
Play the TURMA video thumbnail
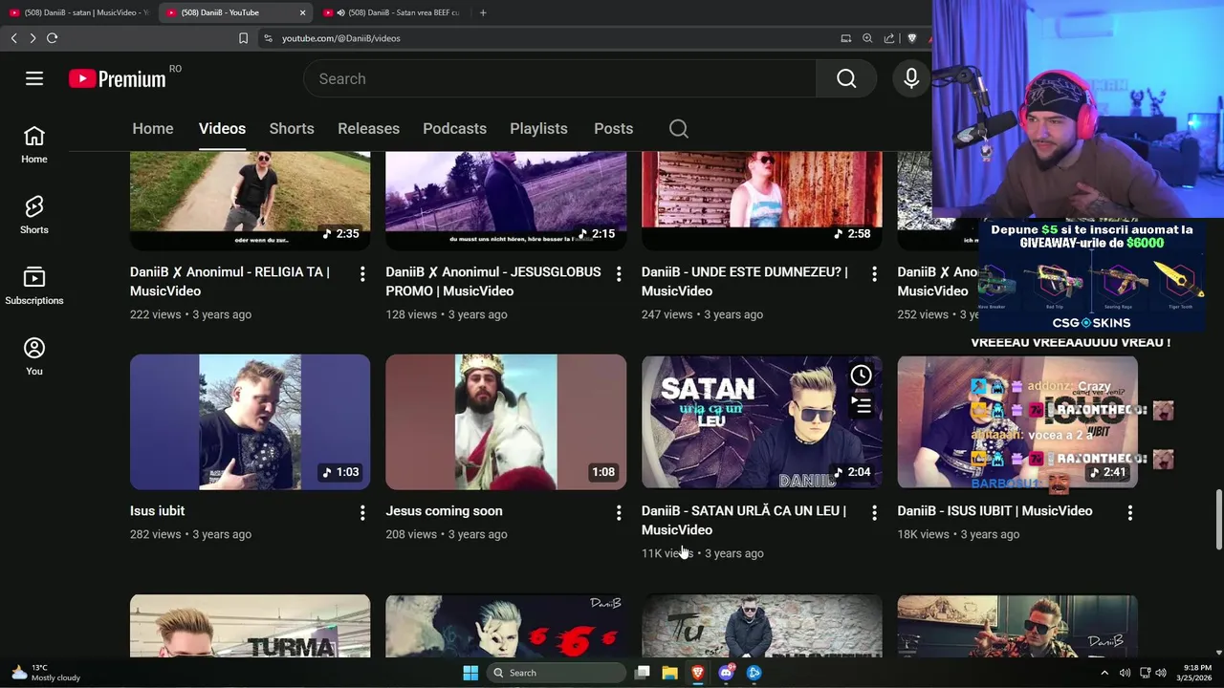click(251, 626)
